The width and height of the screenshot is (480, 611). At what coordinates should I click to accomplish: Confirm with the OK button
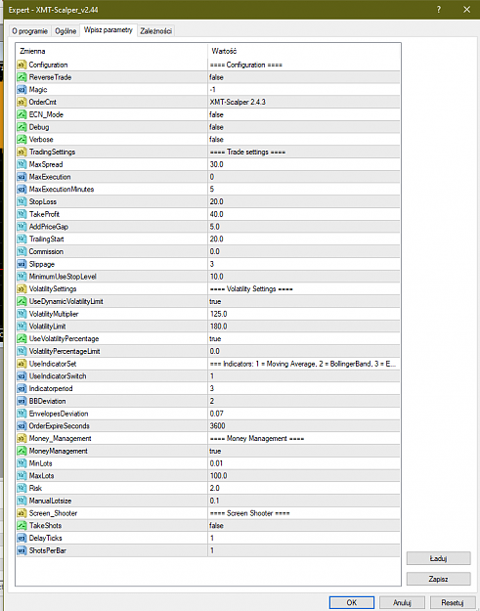[x=352, y=602]
